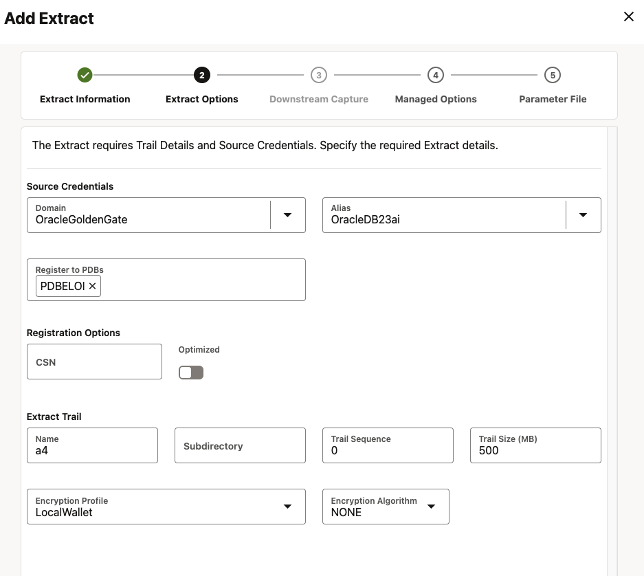Jump to step 4 via its circle icon
The height and width of the screenshot is (576, 644).
435,75
